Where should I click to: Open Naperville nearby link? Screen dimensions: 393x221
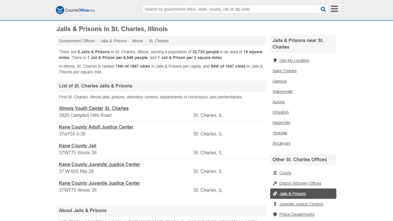tap(281, 123)
